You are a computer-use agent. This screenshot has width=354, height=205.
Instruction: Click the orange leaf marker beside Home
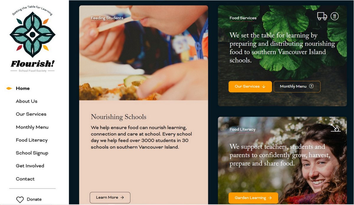point(9,88)
